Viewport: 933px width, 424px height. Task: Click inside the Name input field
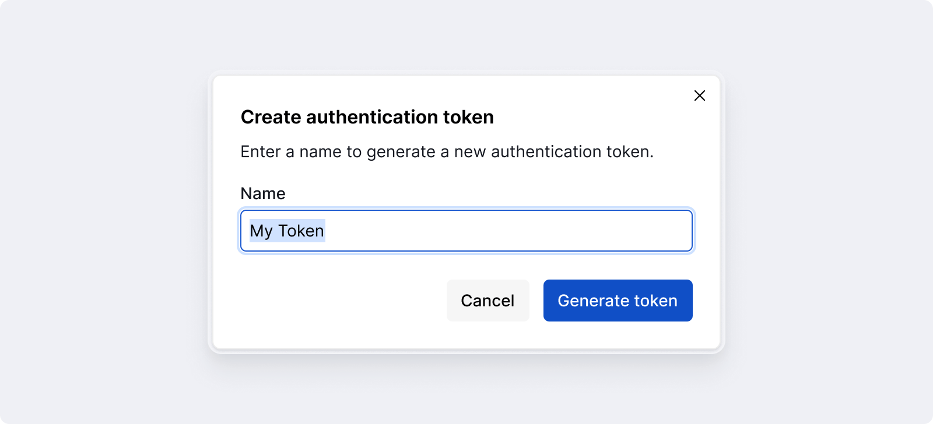click(x=465, y=231)
